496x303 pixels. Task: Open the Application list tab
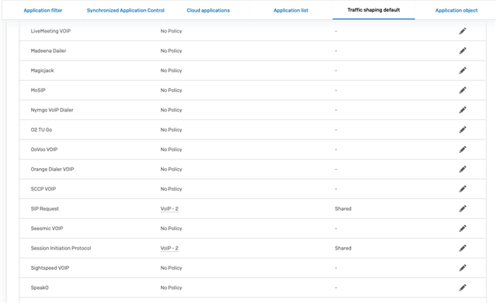tap(291, 10)
